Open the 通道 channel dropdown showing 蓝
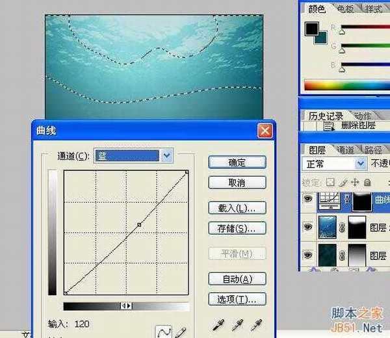 point(133,156)
